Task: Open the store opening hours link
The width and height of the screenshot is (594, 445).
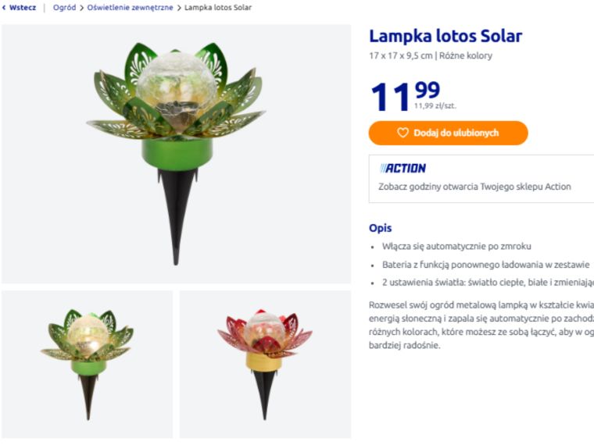Action: (474, 187)
